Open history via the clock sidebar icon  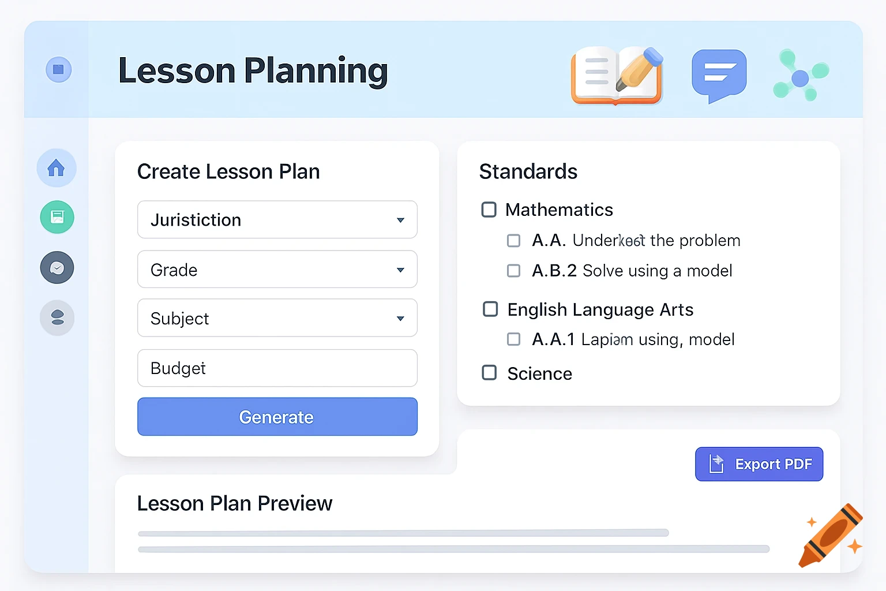[x=56, y=267]
